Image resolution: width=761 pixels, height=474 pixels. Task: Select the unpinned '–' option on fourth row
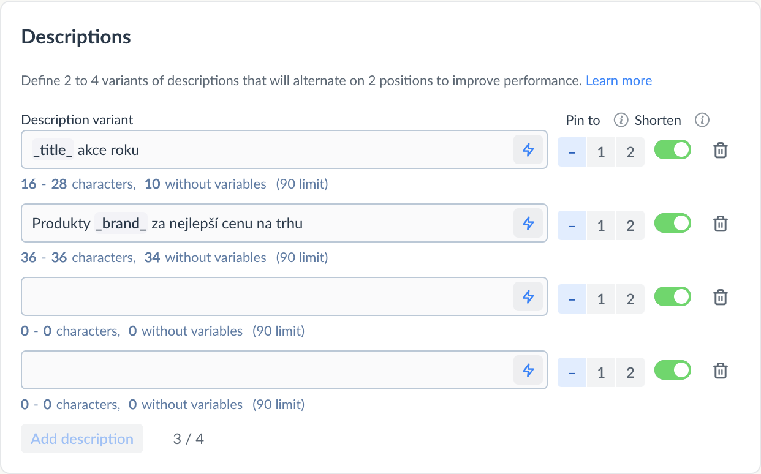pos(572,372)
